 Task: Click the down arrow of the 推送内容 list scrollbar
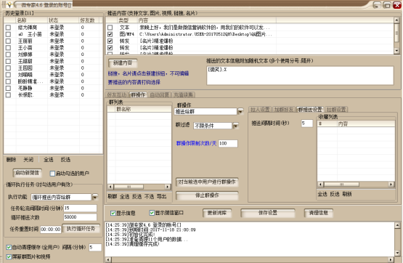397,51
